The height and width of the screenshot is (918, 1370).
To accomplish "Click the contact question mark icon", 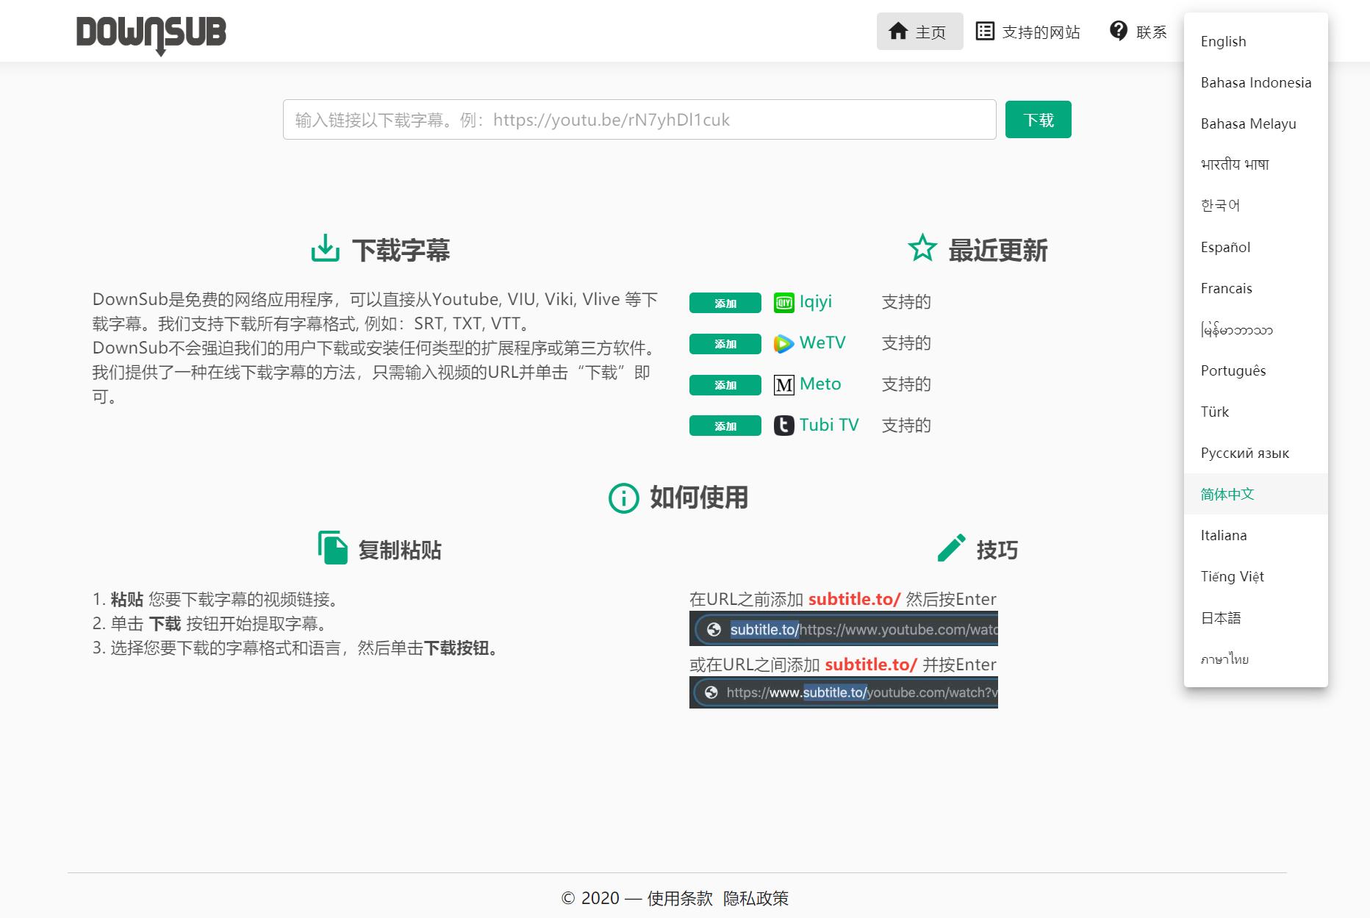I will click(x=1119, y=31).
